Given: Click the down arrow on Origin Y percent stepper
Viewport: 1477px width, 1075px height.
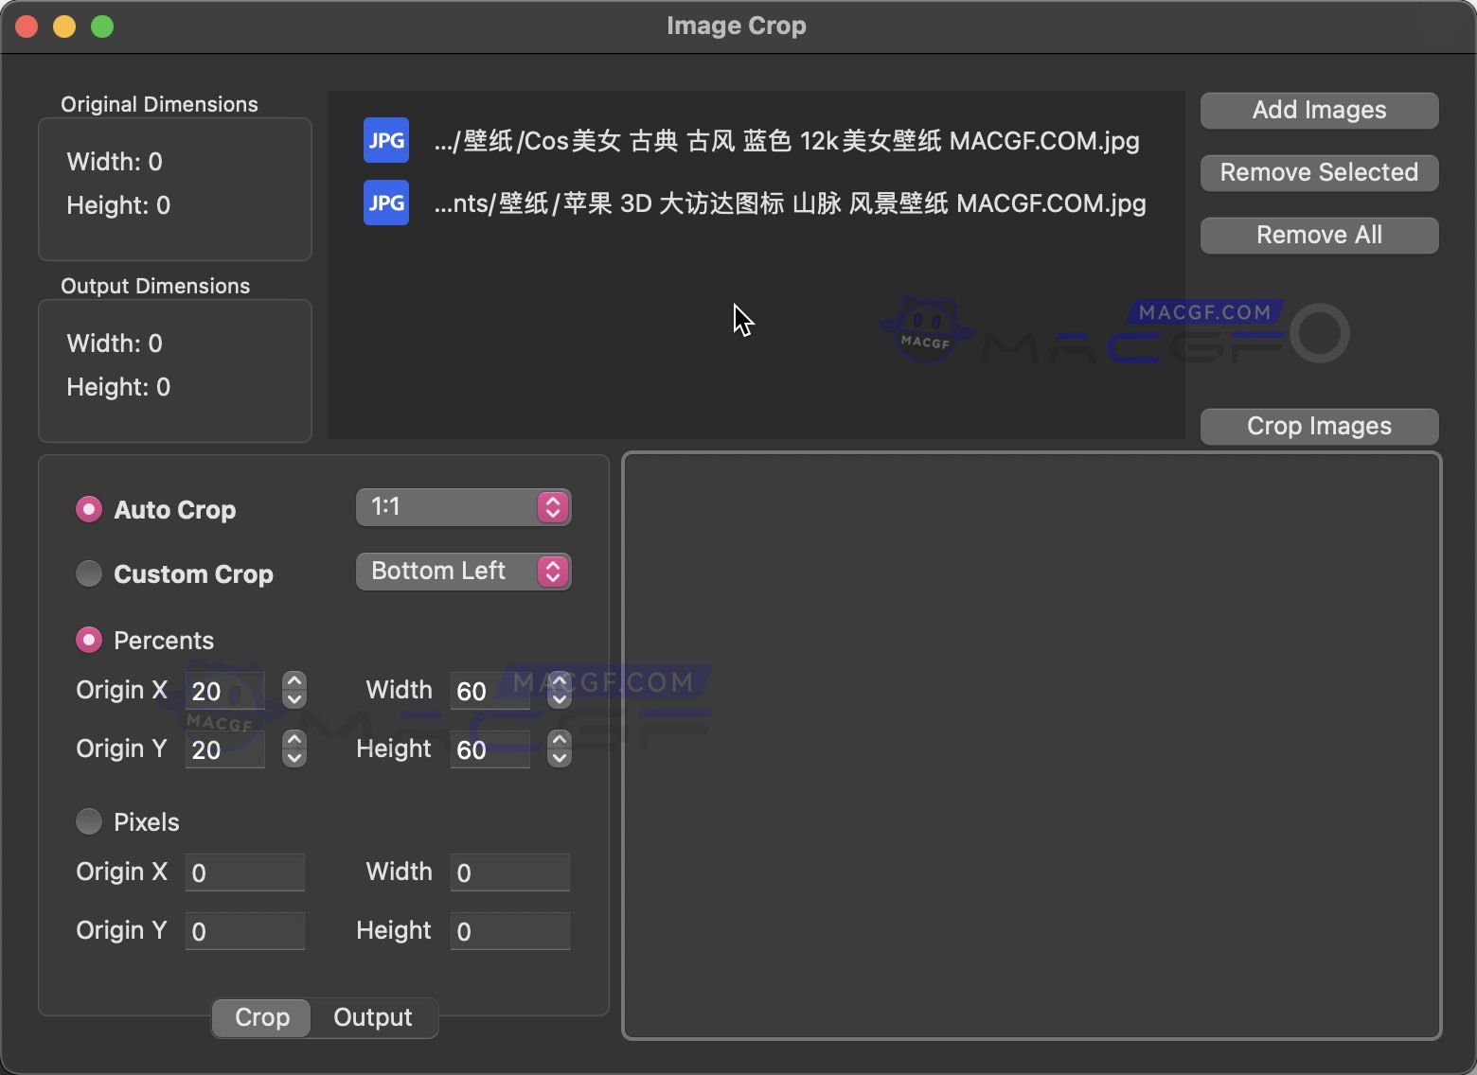Looking at the screenshot, I should pyautogui.click(x=294, y=758).
